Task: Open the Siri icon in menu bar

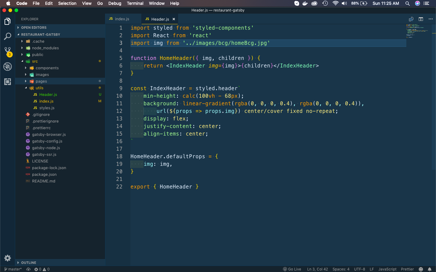Action: click(x=418, y=3)
